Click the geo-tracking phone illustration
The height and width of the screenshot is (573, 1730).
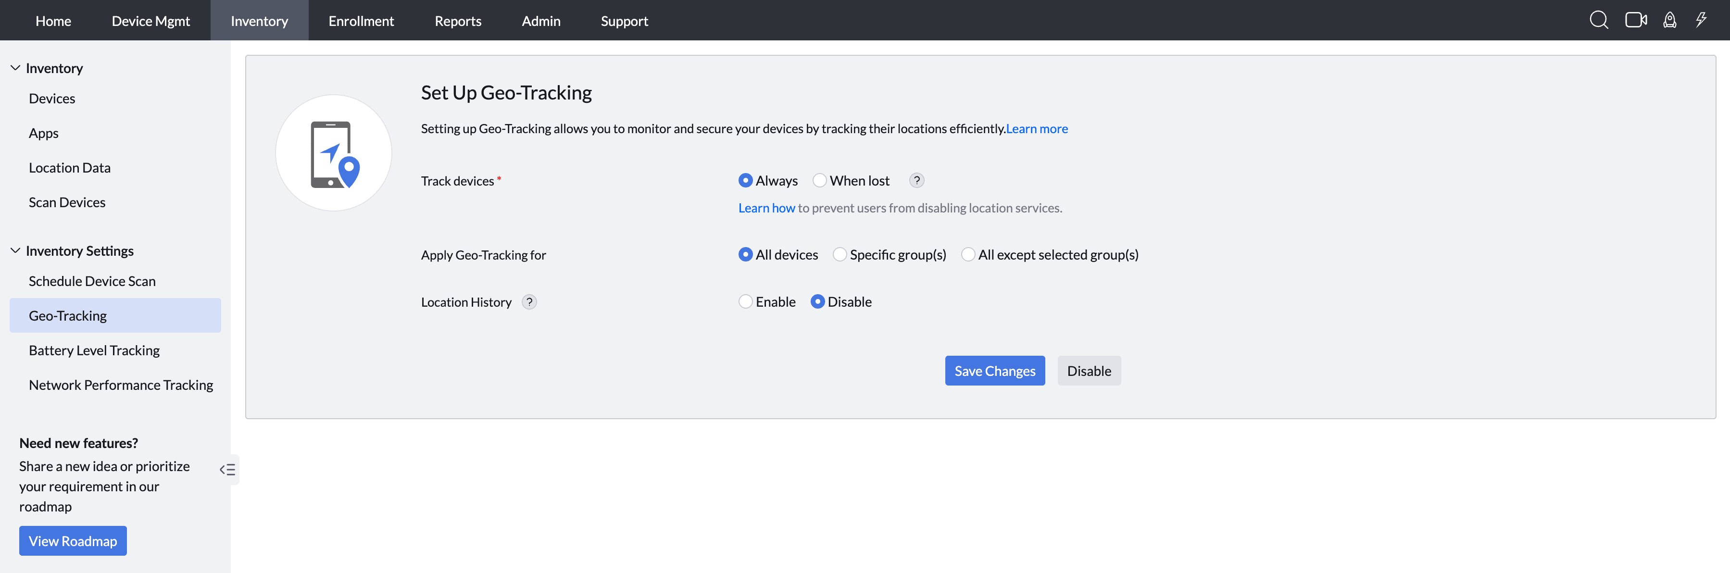(334, 153)
